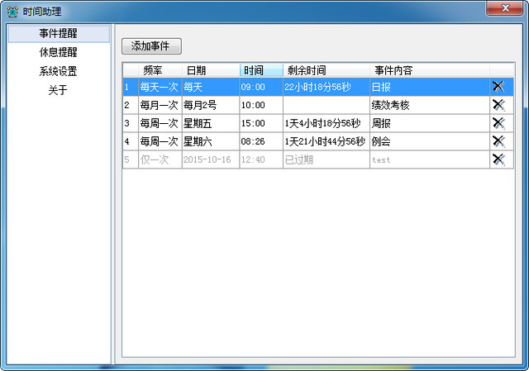Delete the 例会 event row

[498, 141]
